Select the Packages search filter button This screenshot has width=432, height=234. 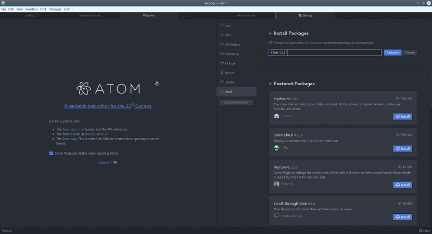[392, 52]
